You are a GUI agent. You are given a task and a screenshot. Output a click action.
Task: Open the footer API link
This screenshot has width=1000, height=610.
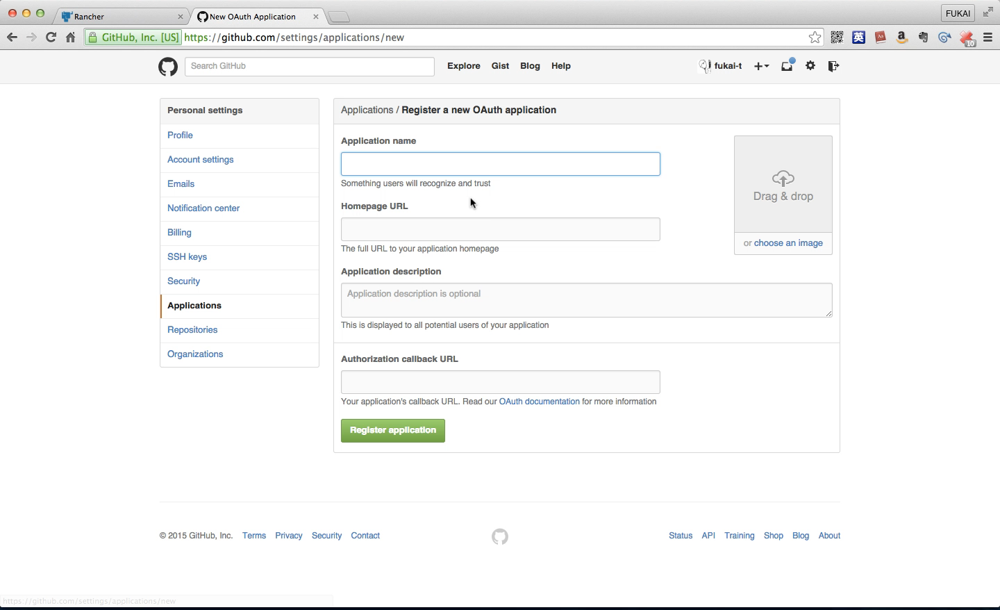tap(708, 536)
